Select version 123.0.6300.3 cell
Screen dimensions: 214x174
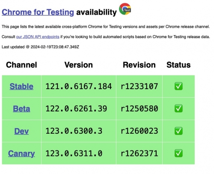point(79,131)
